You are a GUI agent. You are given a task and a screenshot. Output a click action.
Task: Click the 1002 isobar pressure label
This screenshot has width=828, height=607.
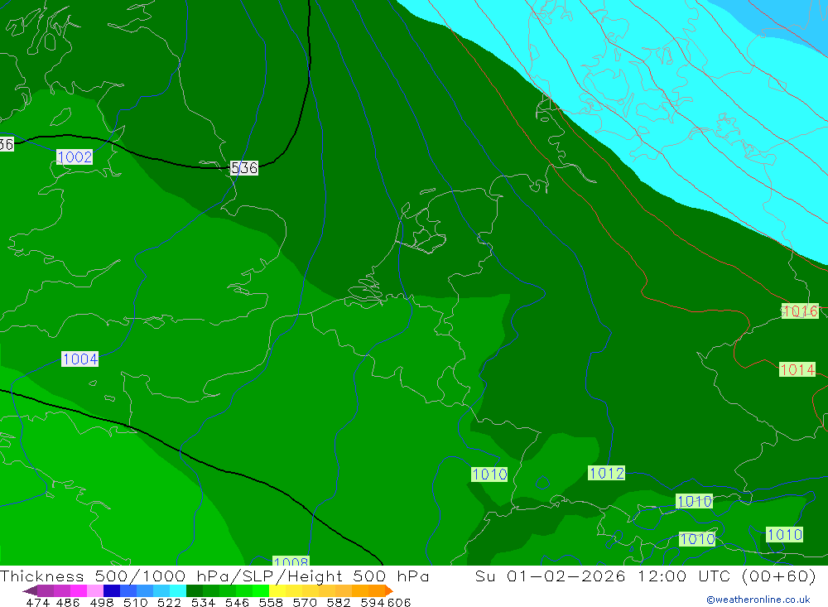[75, 157]
